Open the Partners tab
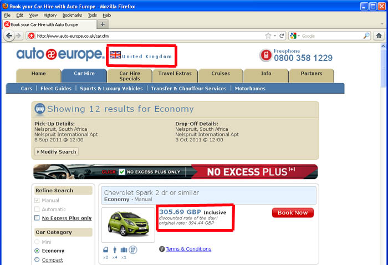388x265 pixels. pyautogui.click(x=312, y=76)
